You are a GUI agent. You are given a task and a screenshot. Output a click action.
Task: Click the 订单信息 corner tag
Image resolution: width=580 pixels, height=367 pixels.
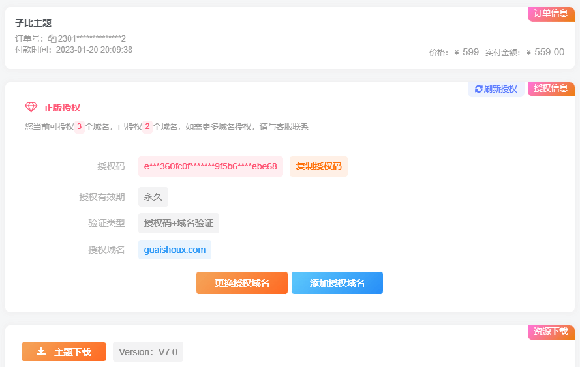click(x=551, y=14)
